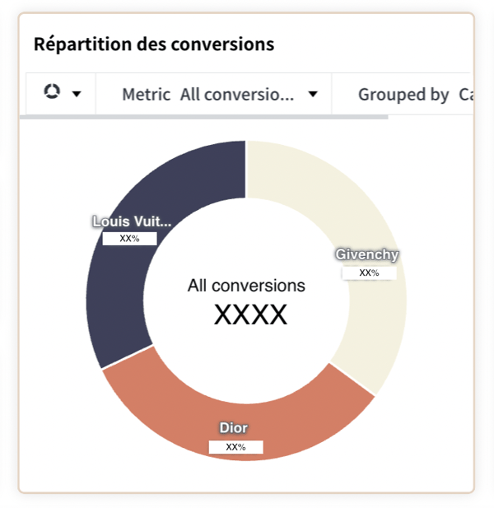Click the All conversions center title

click(x=246, y=286)
